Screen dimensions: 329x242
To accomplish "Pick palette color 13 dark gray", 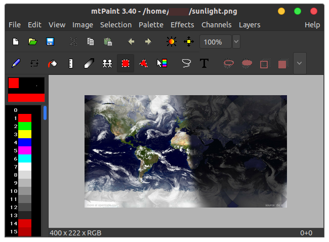I will click(25, 215).
